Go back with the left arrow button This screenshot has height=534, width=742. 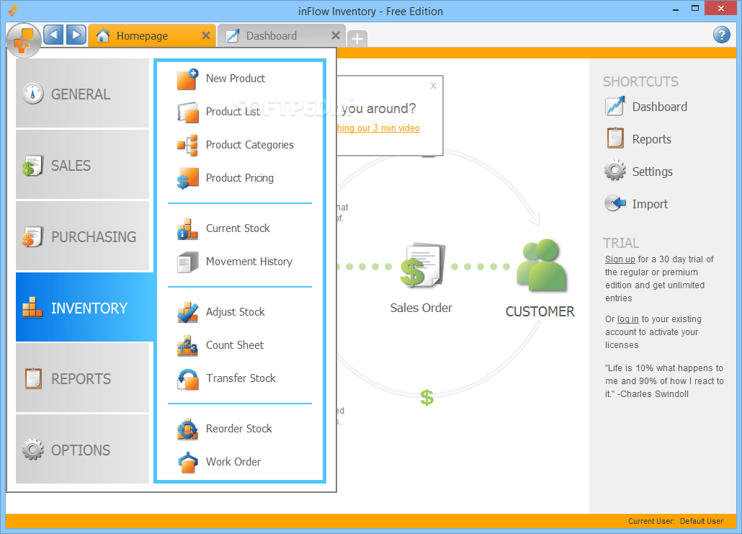(53, 35)
